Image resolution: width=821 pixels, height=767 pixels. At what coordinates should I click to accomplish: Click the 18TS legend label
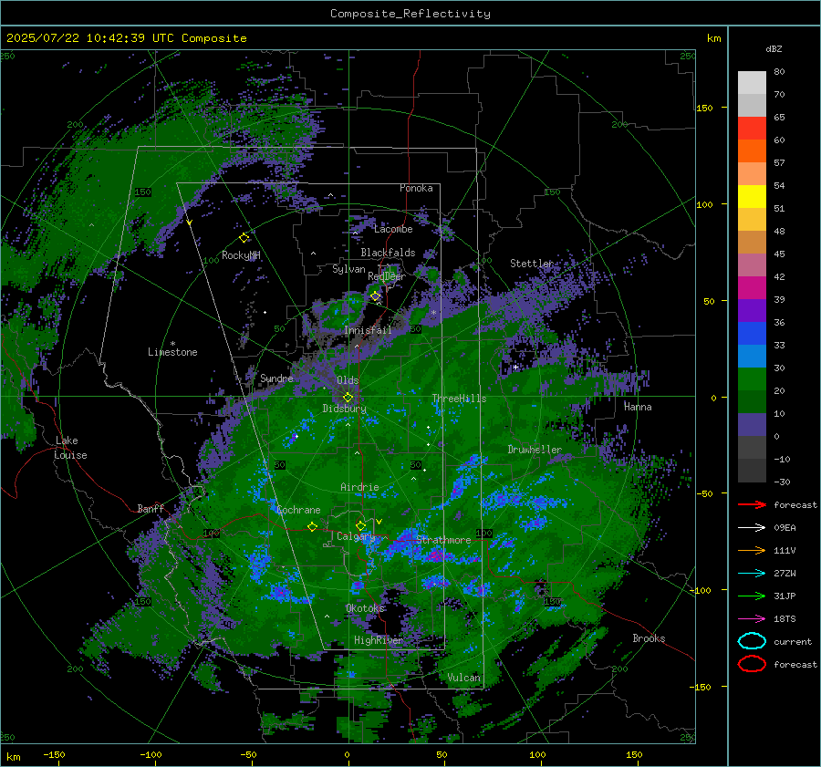click(x=785, y=619)
